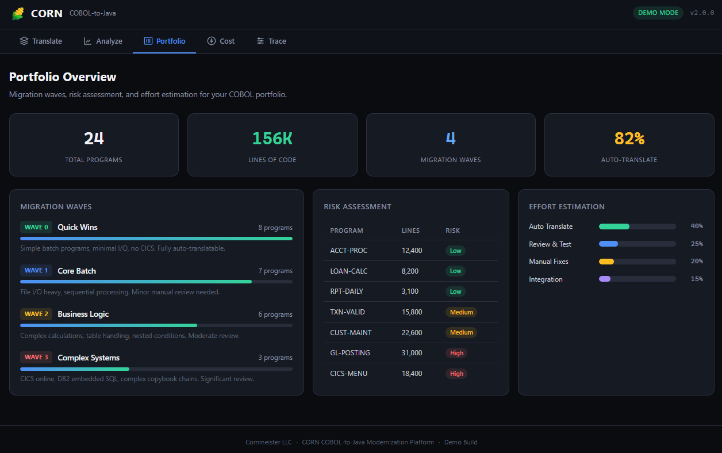The image size is (722, 453).
Task: Click the Quick Wins progress bar
Action: coord(156,238)
